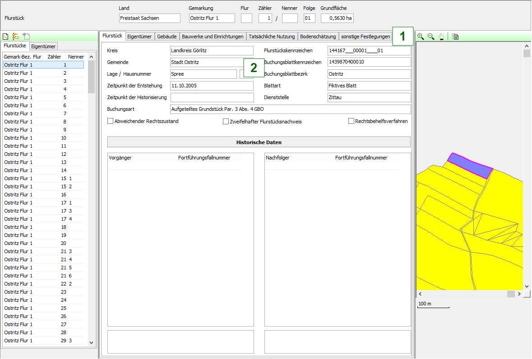Viewport: 532px width, 359px height.
Task: Activate the Pan hand tool on the map toolbar
Action: pyautogui.click(x=441, y=36)
